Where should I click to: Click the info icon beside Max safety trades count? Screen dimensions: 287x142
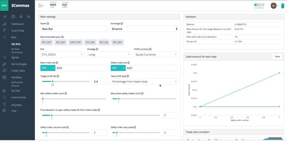click(66, 94)
